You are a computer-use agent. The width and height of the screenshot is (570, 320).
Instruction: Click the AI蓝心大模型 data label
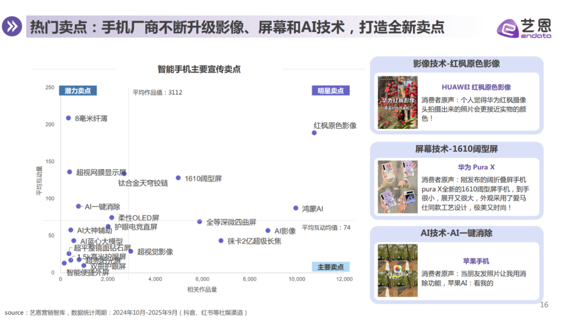click(101, 242)
